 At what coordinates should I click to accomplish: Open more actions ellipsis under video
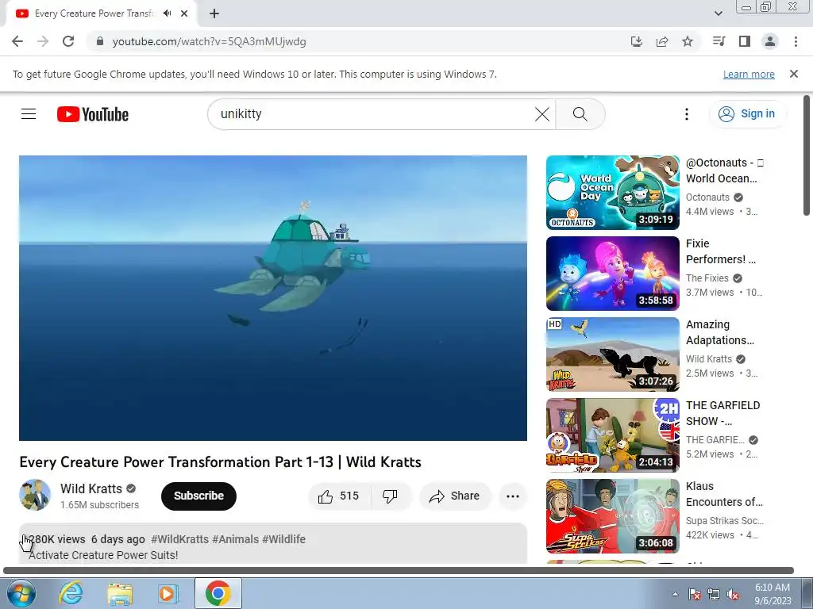513,496
